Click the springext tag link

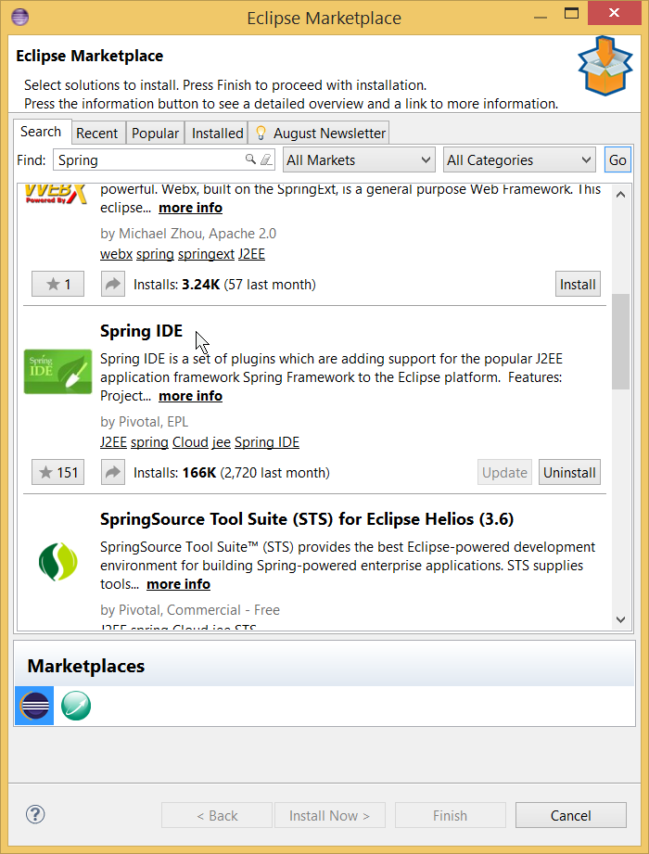[x=207, y=254]
